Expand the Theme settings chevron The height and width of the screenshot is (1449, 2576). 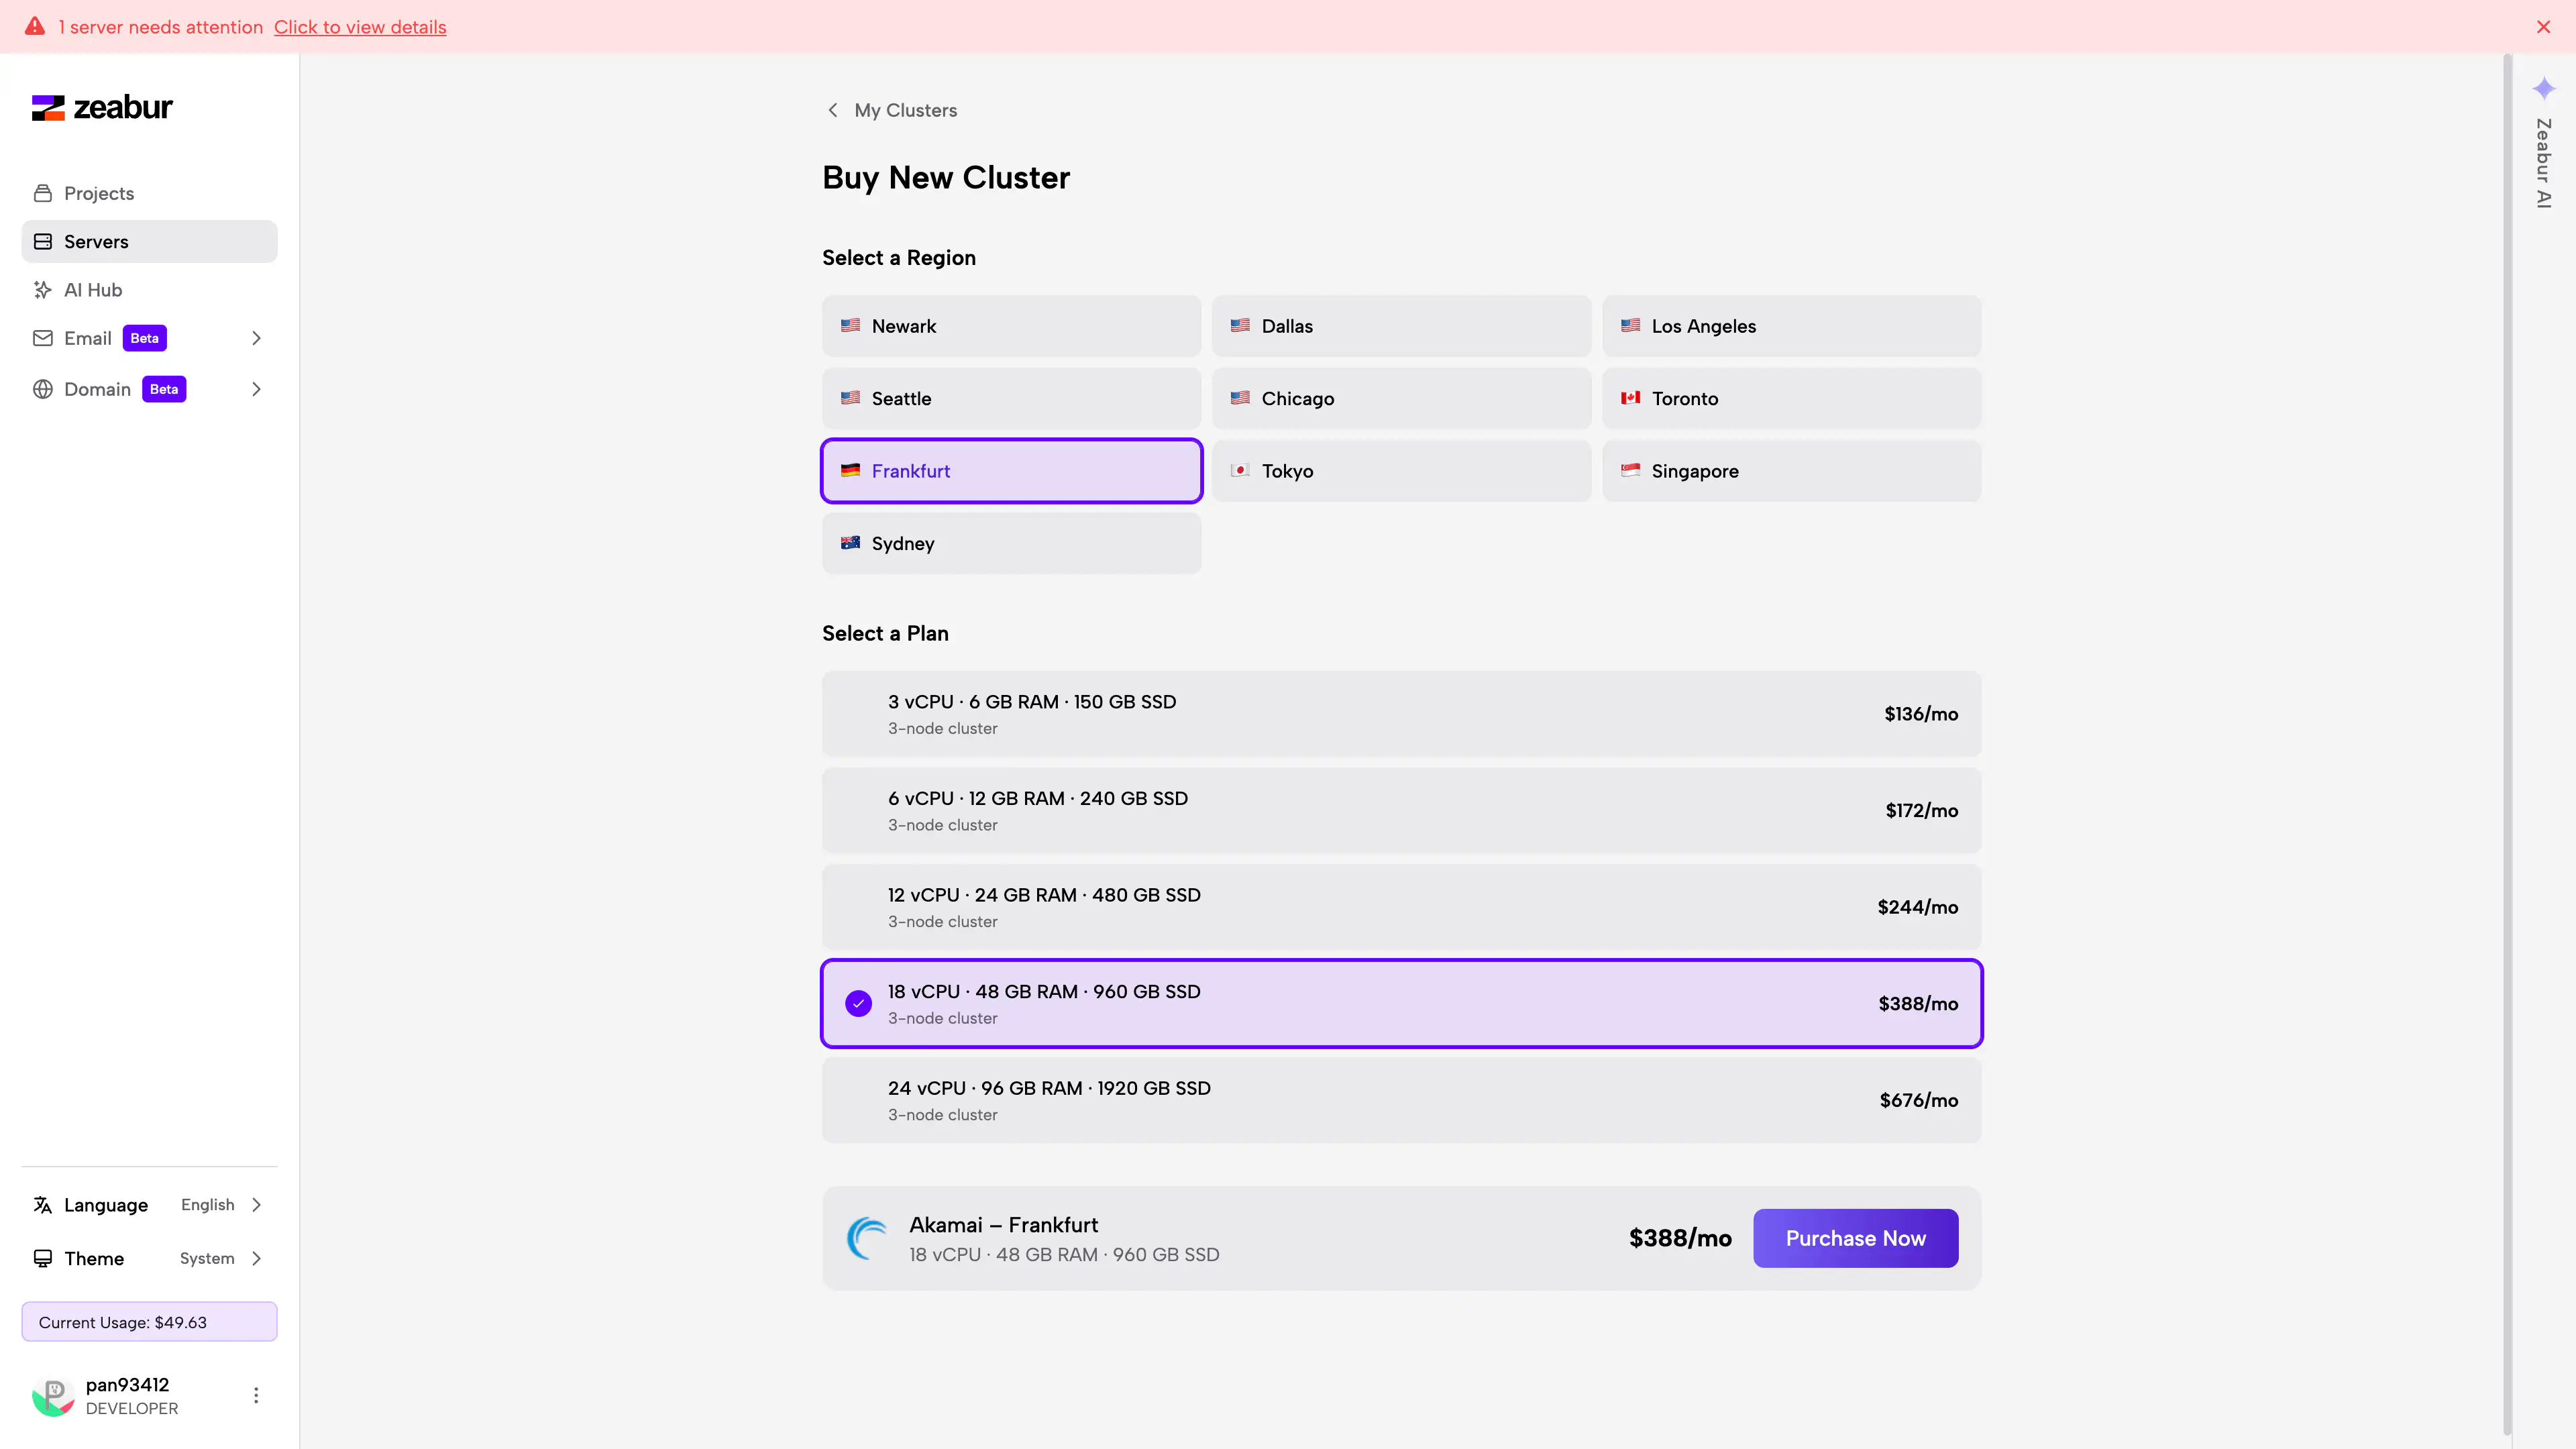(x=257, y=1258)
